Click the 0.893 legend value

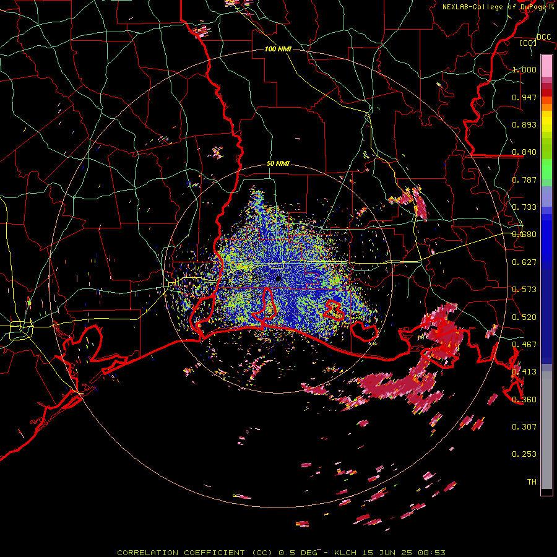[524, 124]
